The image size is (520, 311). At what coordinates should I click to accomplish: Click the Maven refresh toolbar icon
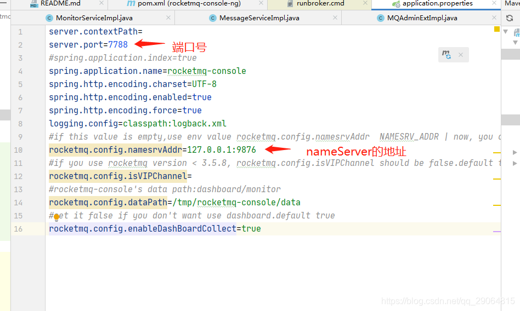click(510, 18)
